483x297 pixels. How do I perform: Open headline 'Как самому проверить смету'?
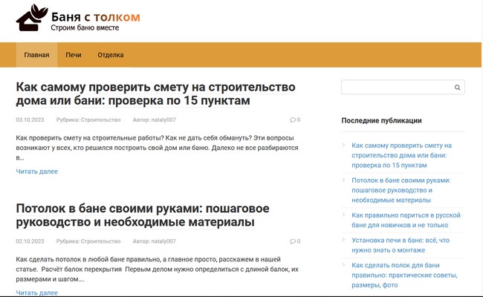(155, 94)
